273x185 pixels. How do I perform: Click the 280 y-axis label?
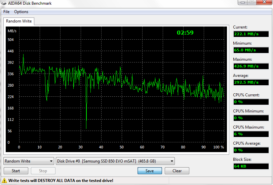coord(11,85)
